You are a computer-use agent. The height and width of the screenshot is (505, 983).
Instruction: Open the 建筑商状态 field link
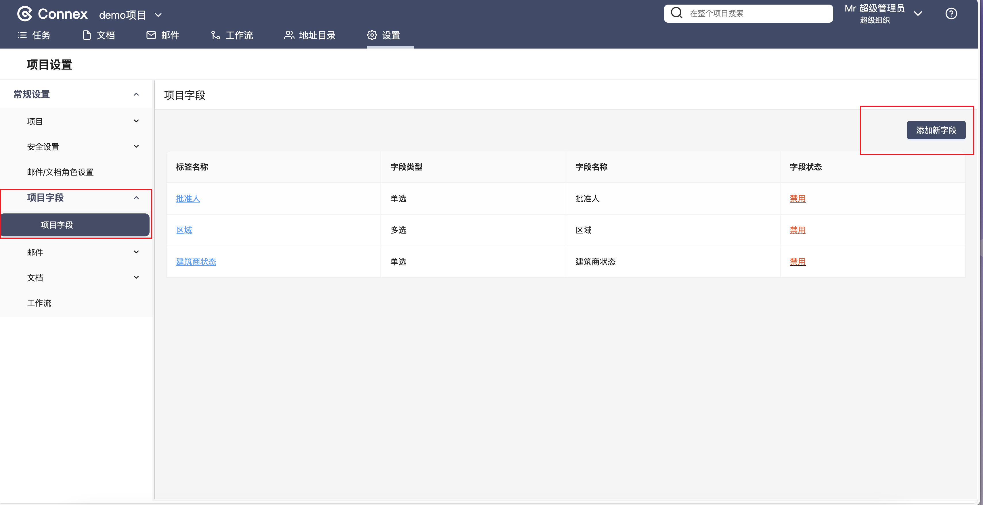pos(196,262)
